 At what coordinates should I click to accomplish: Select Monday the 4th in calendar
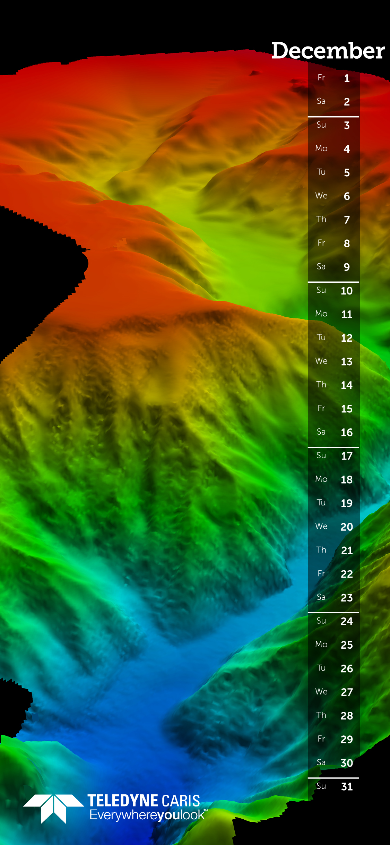333,149
